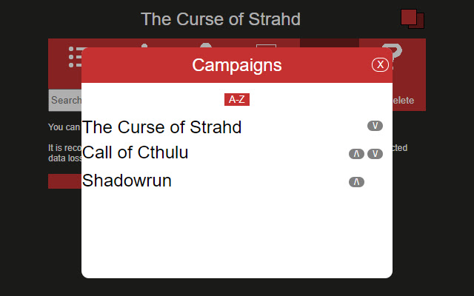Viewport: 474px width, 296px height.
Task: Move The Curse of Strahd down
Action: pos(375,126)
